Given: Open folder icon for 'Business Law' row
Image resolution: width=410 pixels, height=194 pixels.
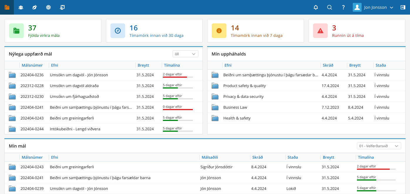Looking at the screenshot, I should pyautogui.click(x=215, y=107).
